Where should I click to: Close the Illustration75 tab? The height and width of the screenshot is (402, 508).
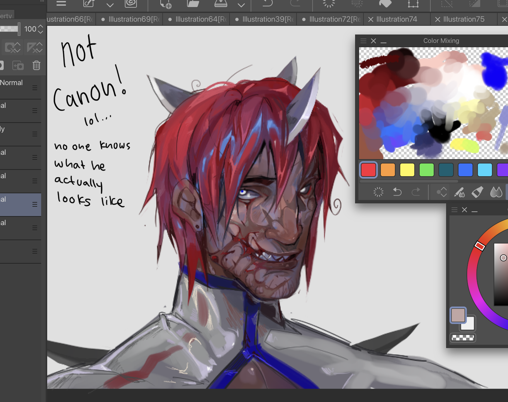(x=437, y=20)
